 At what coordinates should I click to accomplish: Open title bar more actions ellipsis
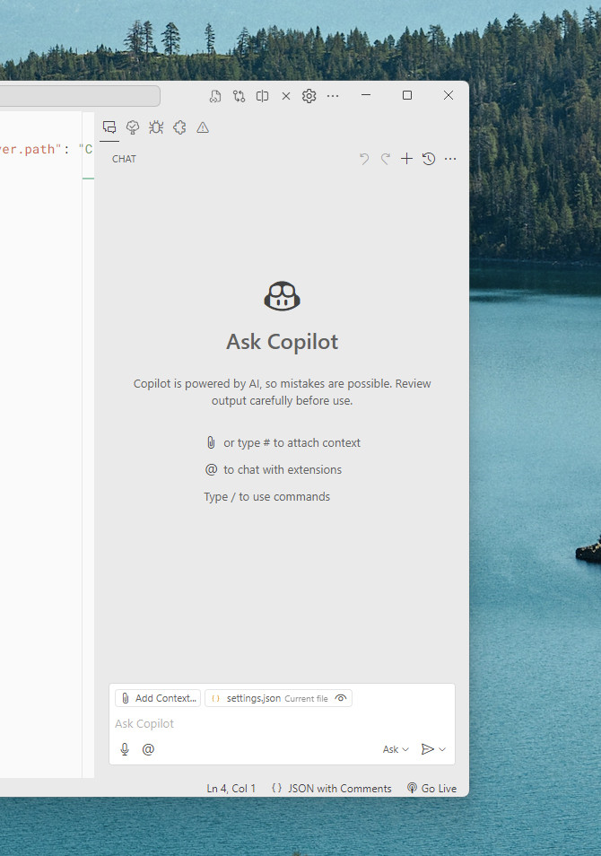click(333, 96)
